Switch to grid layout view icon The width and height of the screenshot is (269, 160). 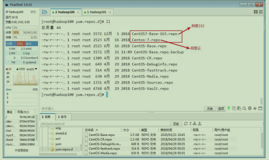pos(256,12)
